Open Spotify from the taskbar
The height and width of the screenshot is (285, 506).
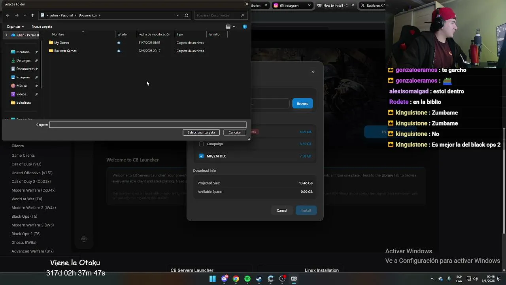pyautogui.click(x=247, y=279)
